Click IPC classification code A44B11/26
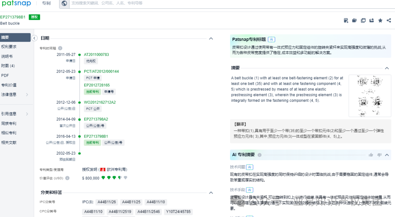395x217 pixels. click(106, 202)
